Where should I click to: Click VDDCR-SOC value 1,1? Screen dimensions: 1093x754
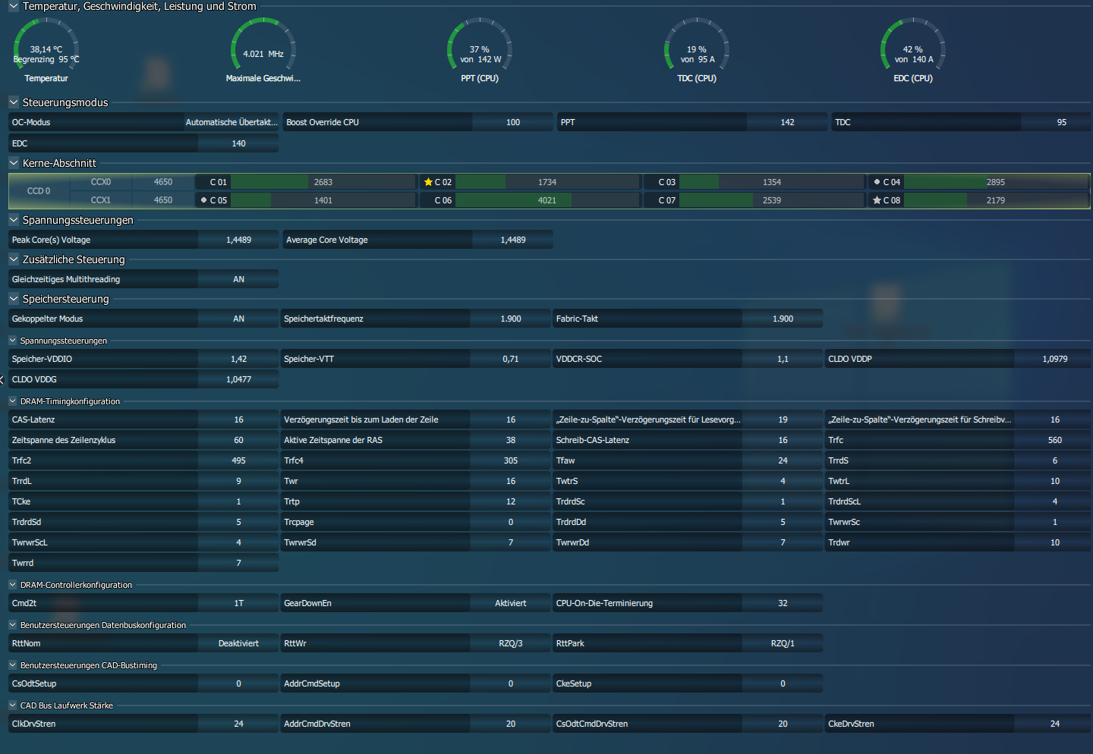pos(783,359)
